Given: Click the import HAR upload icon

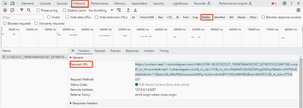Looking at the screenshot, I should 128,10.
